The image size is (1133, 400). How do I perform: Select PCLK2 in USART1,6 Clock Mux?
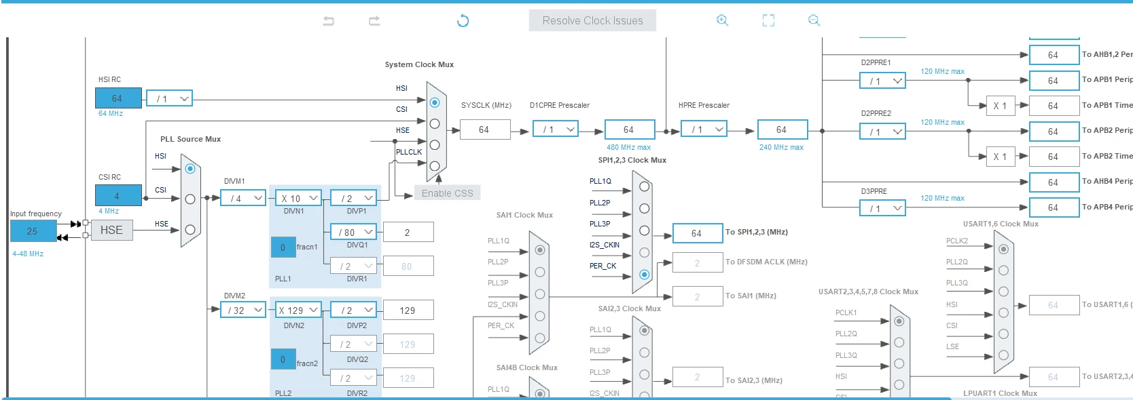pos(1003,249)
